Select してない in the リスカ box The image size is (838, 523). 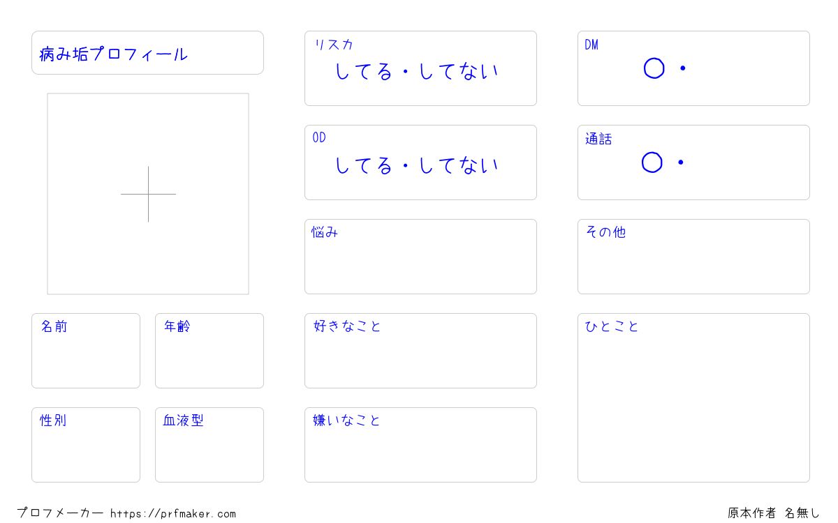[459, 71]
